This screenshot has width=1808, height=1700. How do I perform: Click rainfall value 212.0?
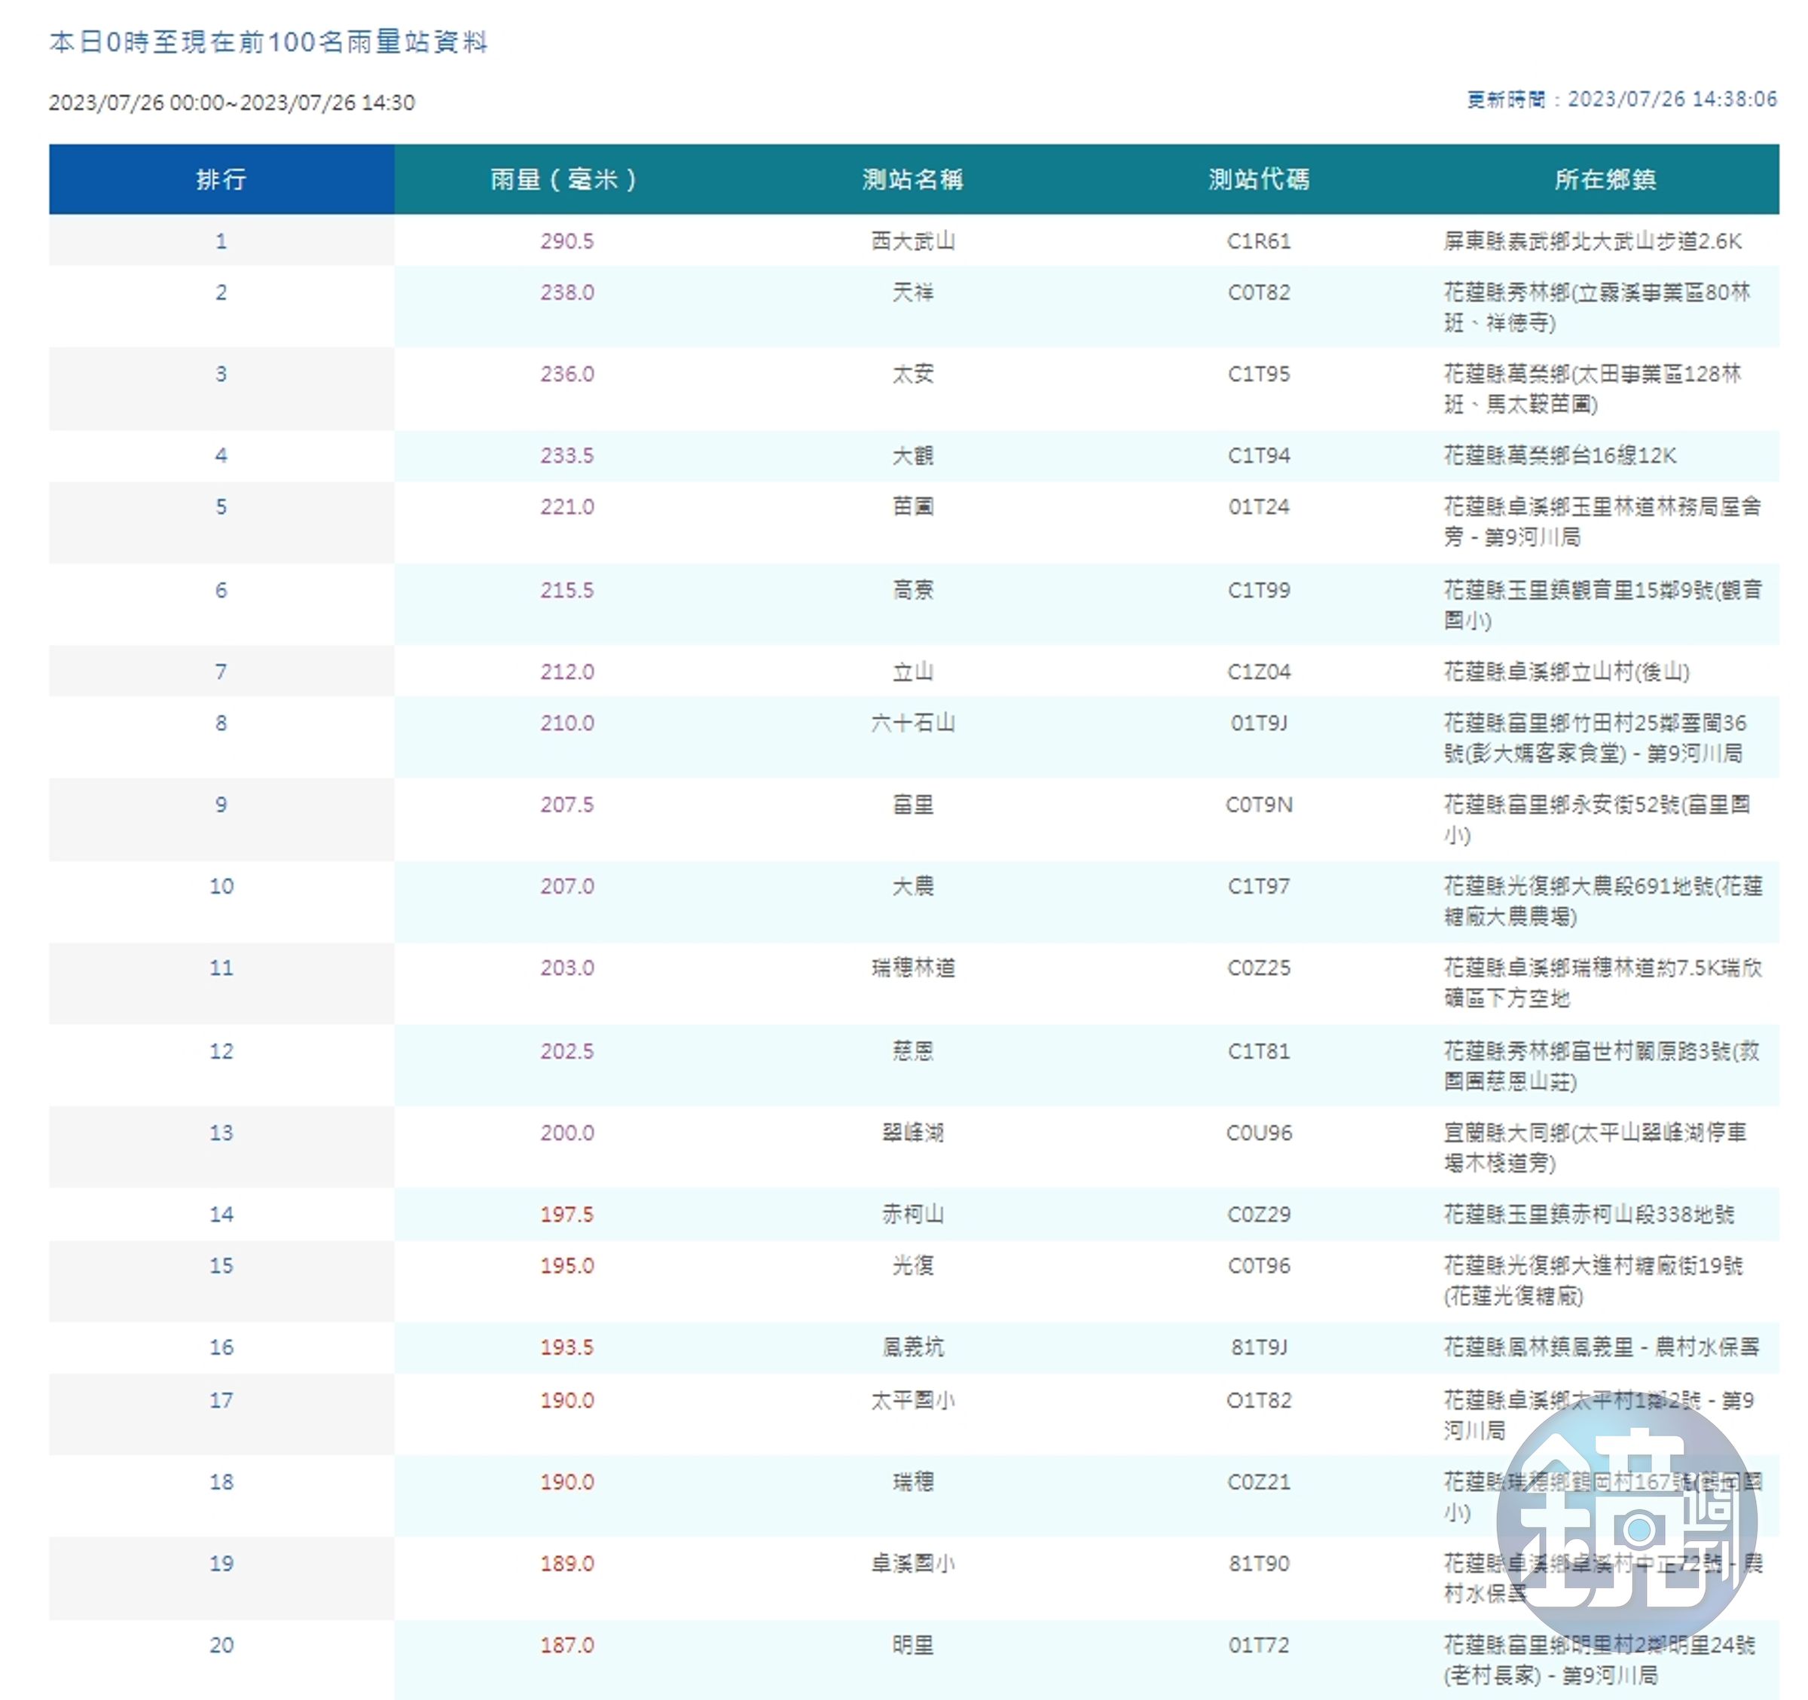coord(567,671)
